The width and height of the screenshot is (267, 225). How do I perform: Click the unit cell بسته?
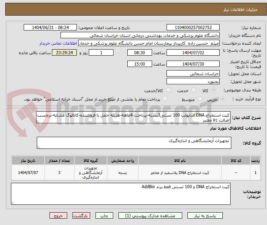point(123,173)
